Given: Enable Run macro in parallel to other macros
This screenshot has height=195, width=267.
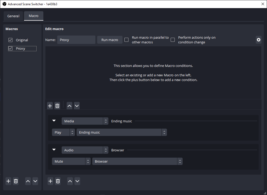Looking at the screenshot, I should pyautogui.click(x=126, y=40).
